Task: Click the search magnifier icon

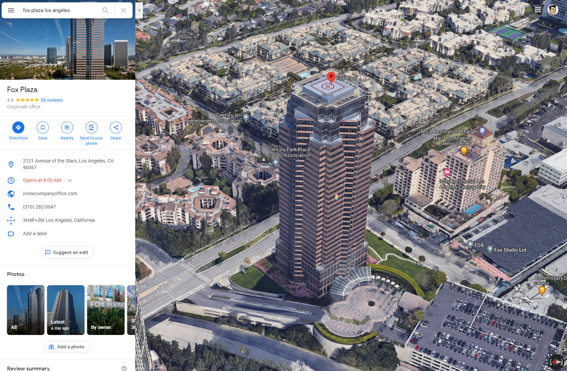Action: [106, 10]
